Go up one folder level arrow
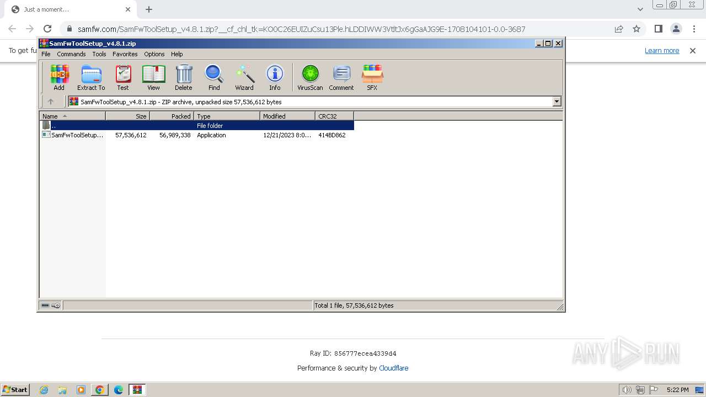 [51, 101]
